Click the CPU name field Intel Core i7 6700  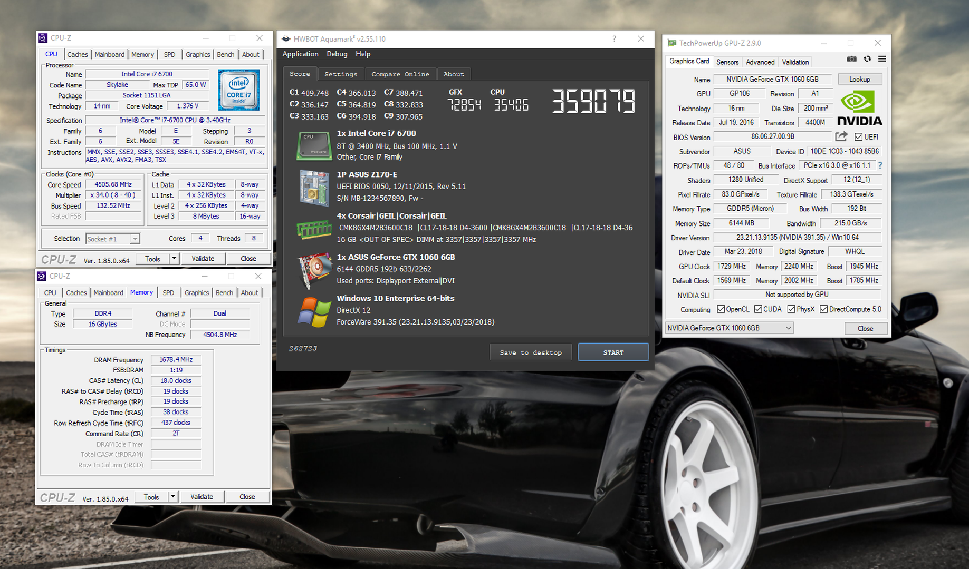[x=147, y=74]
